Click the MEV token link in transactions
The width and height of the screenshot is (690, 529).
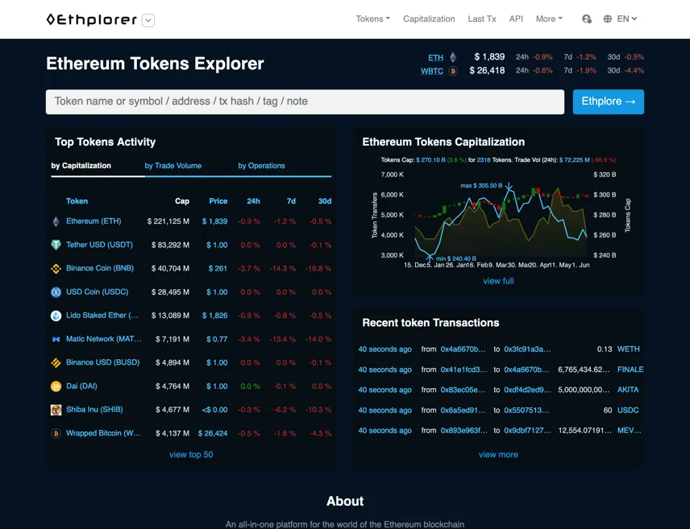click(x=630, y=431)
